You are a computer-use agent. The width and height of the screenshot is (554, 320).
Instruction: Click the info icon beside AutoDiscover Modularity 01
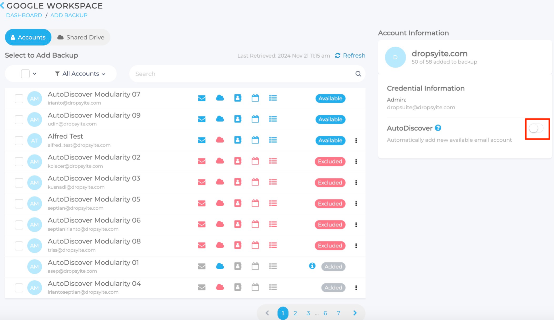[x=312, y=266]
